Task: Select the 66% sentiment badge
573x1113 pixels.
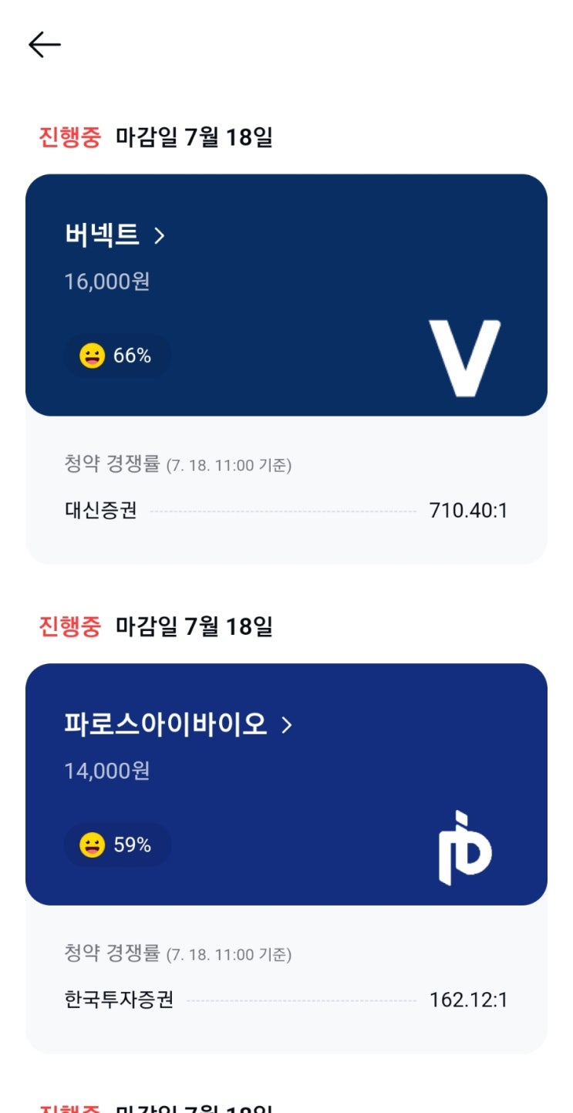Action: pyautogui.click(x=117, y=356)
